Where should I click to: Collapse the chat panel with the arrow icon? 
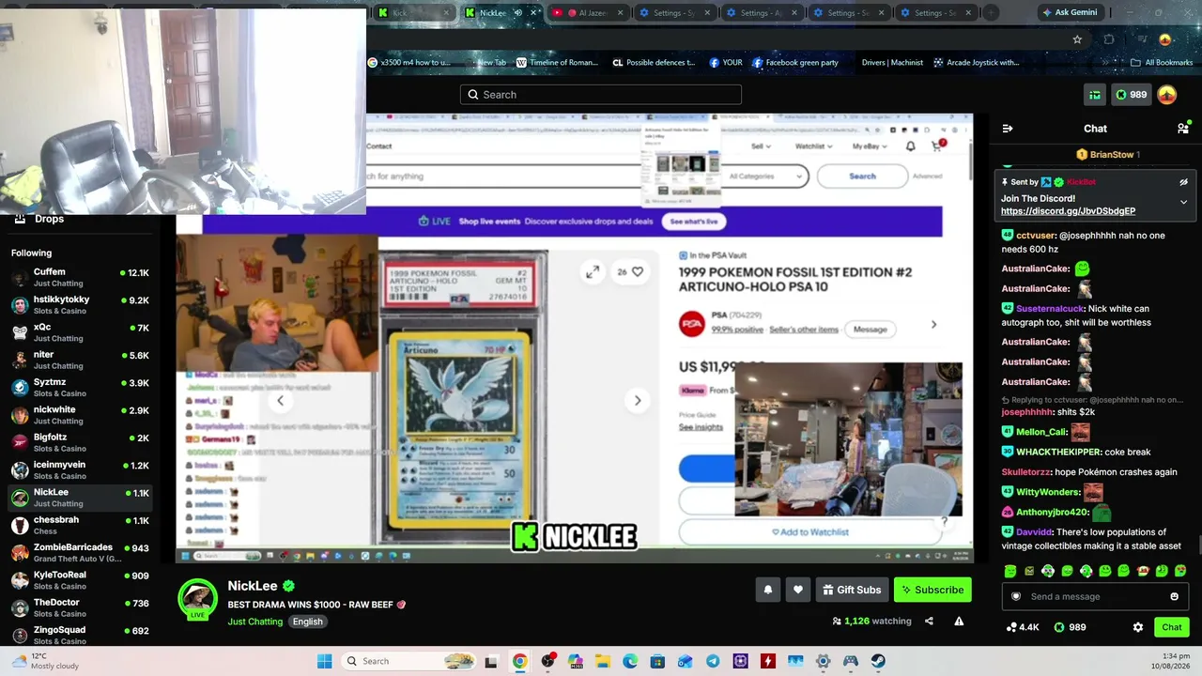[1008, 129]
